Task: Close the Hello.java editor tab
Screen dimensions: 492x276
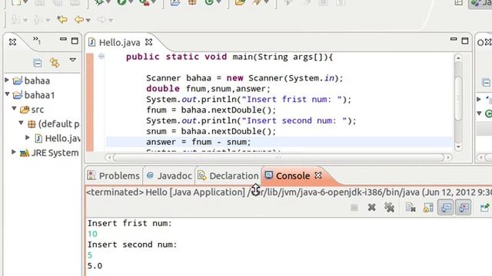Action: coord(148,42)
